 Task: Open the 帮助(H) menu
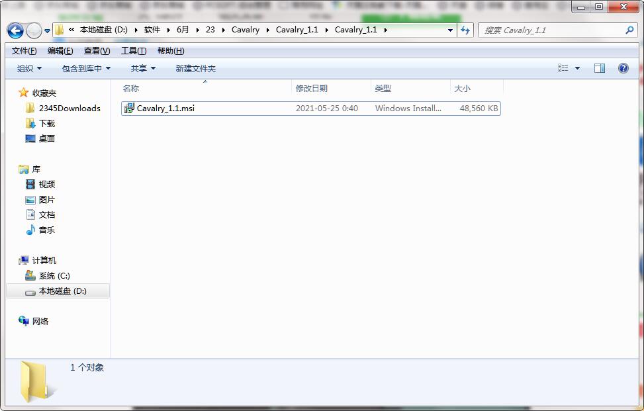tap(171, 51)
